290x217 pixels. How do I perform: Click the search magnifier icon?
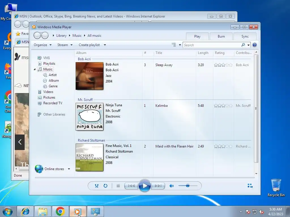click(x=243, y=45)
